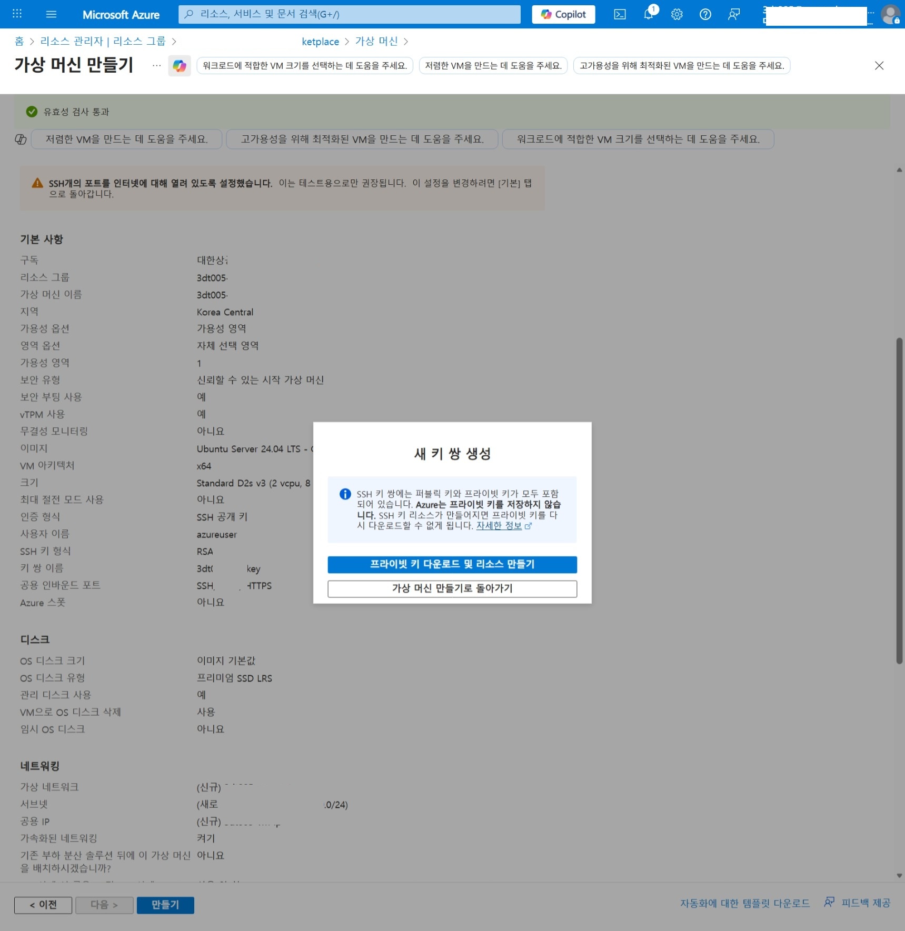Navigate to the ketplace breadcrumb
The width and height of the screenshot is (905, 931).
point(320,41)
